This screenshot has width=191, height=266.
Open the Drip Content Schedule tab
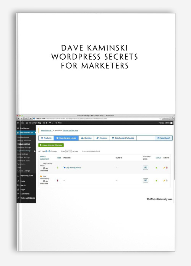pos(123,138)
